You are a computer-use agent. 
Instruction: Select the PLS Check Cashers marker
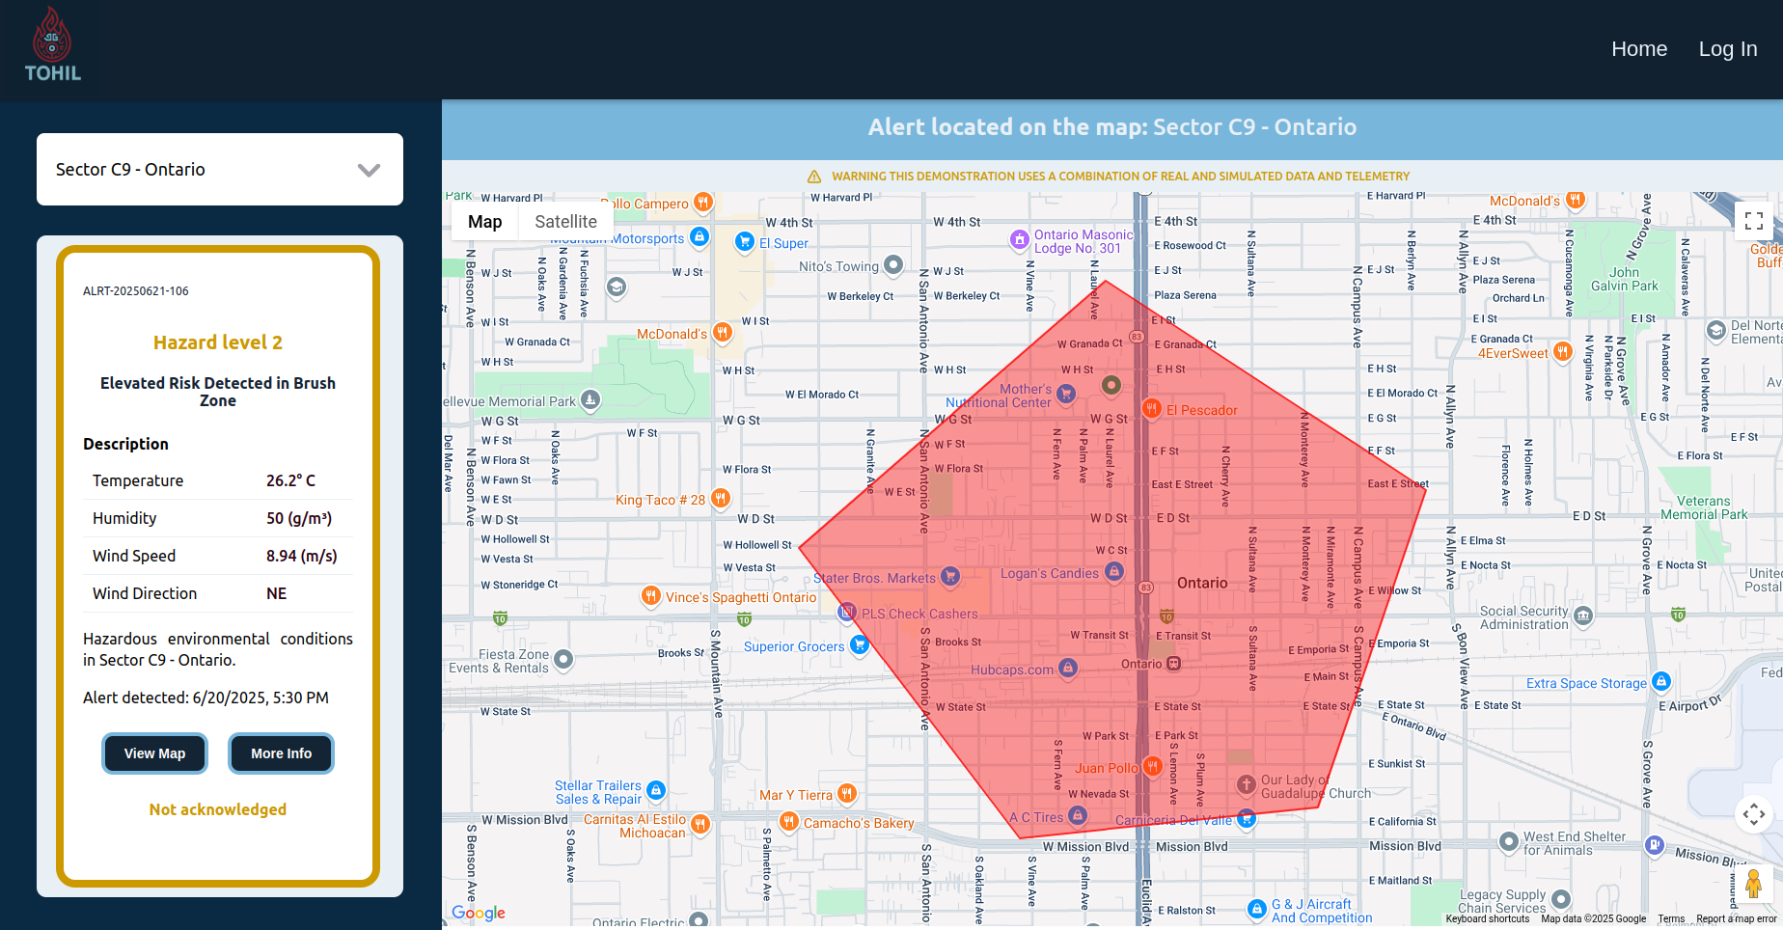click(847, 612)
